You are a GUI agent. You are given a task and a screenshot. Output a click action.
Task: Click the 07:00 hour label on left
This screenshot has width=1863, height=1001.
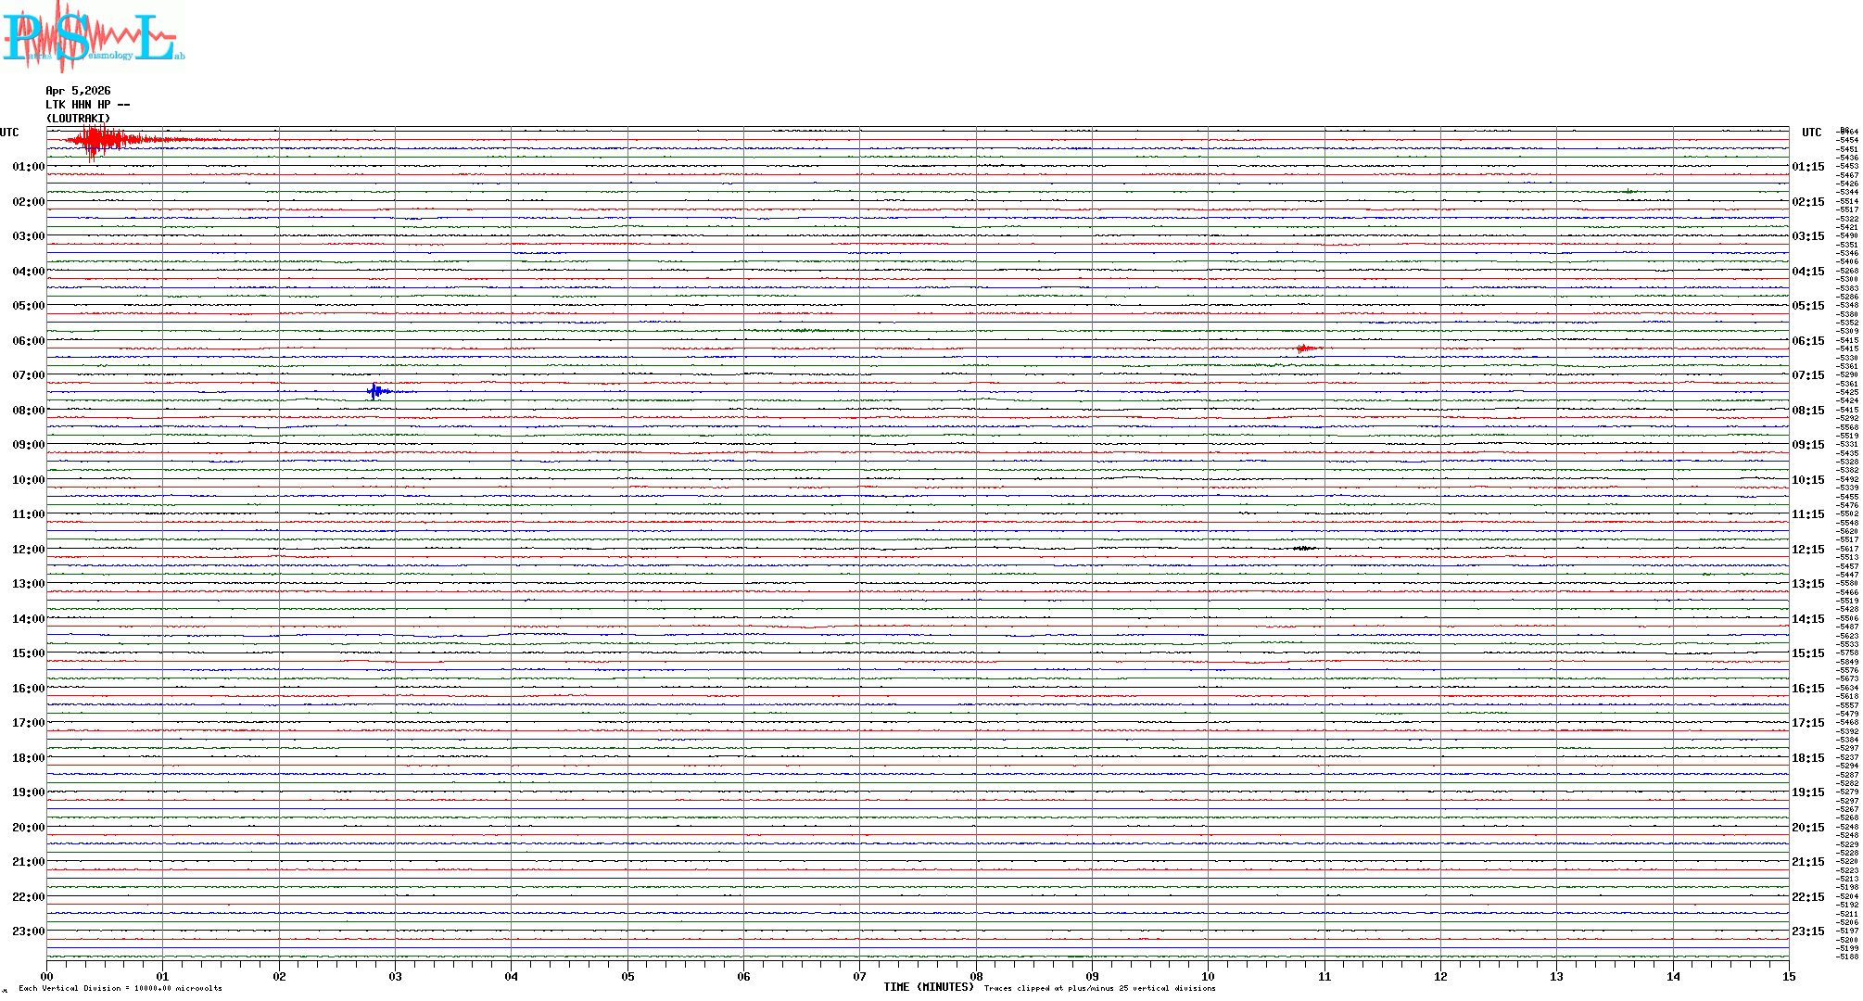click(28, 375)
